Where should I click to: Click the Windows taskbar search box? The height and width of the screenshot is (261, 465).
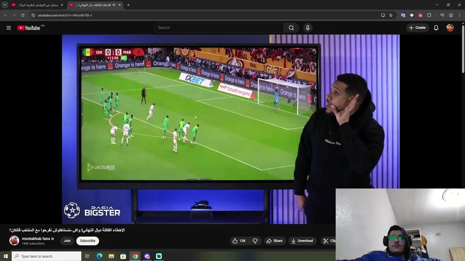46,256
